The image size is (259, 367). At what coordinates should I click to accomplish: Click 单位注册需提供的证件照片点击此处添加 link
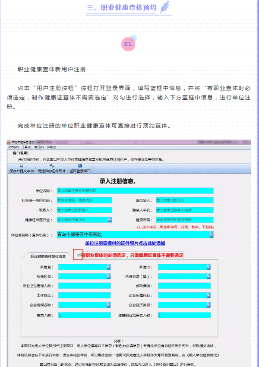pyautogui.click(x=125, y=244)
